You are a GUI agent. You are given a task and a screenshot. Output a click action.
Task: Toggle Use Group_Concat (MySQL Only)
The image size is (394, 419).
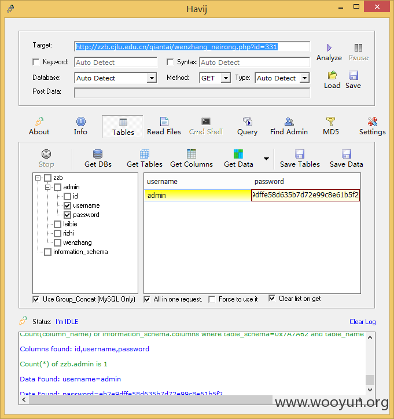[x=36, y=299]
